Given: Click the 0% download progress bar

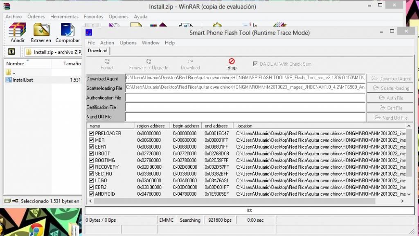Looking at the screenshot, I should pyautogui.click(x=249, y=210).
